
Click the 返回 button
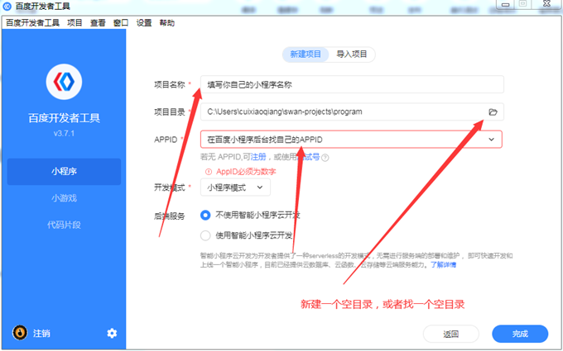[451, 334]
